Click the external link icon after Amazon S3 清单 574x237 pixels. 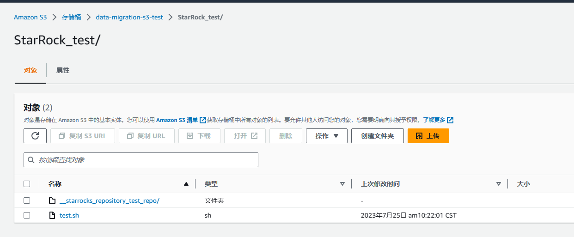pyautogui.click(x=203, y=120)
